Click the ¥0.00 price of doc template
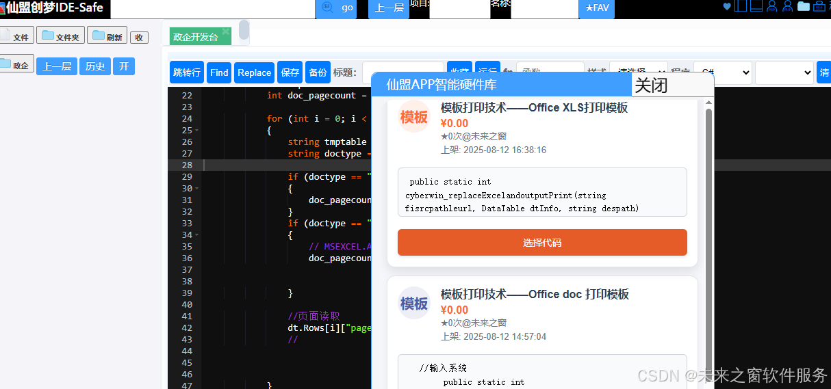This screenshot has width=831, height=389. 455,310
